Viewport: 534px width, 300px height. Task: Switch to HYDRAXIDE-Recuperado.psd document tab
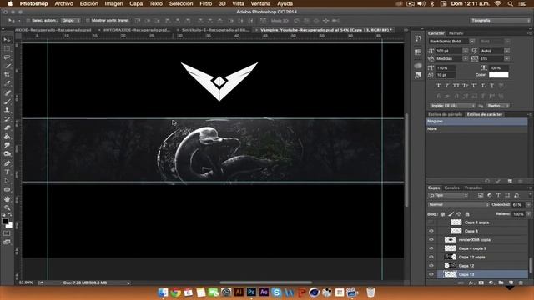click(x=136, y=30)
